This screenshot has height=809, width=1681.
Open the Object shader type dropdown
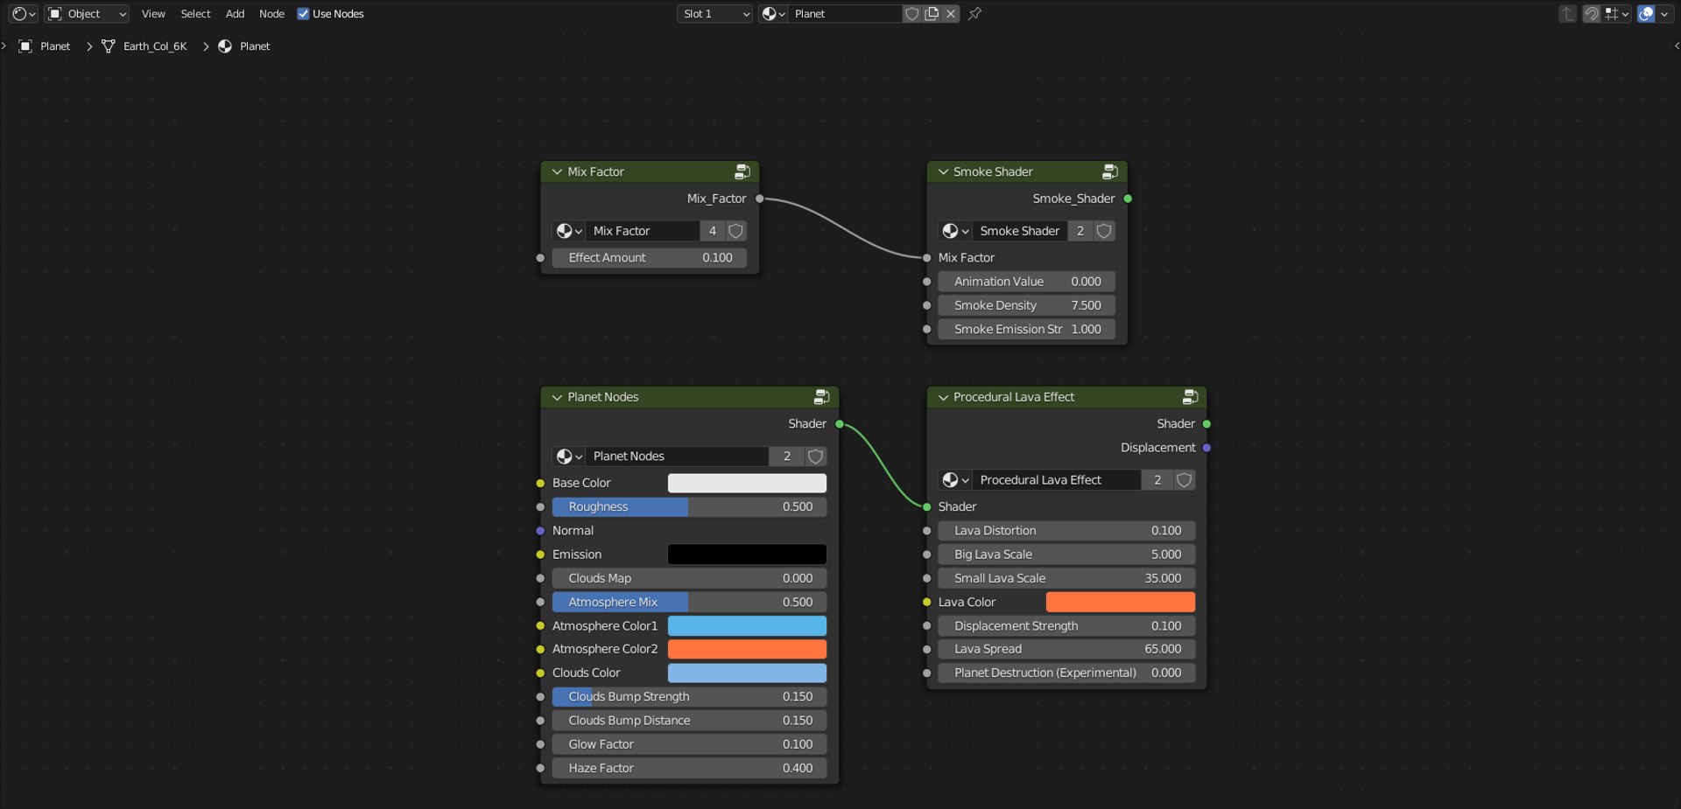pos(87,13)
